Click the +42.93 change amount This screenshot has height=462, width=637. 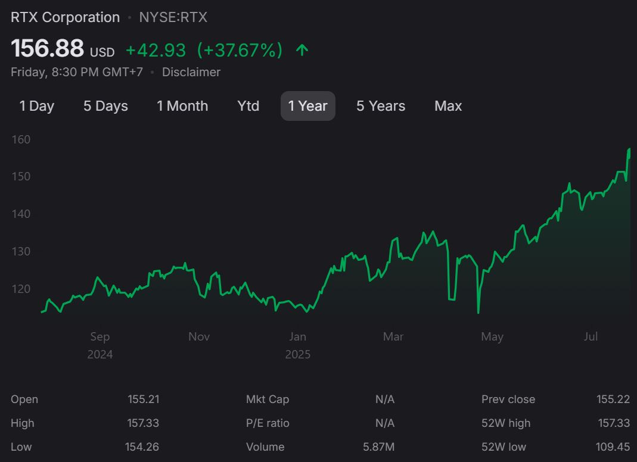pos(156,51)
